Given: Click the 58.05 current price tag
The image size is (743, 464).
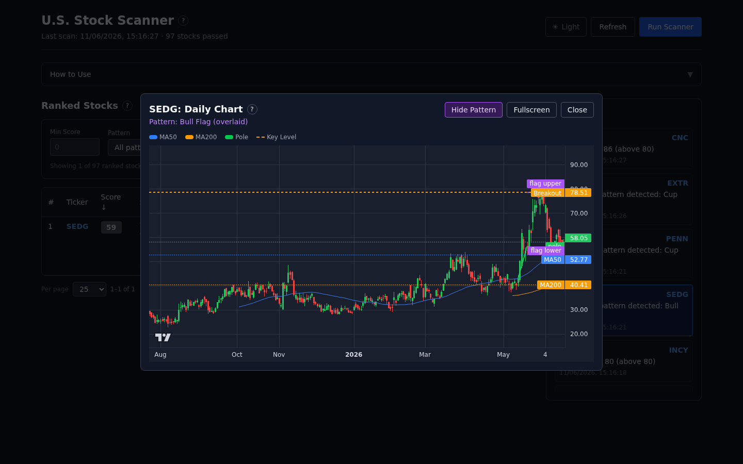Looking at the screenshot, I should (x=578, y=238).
